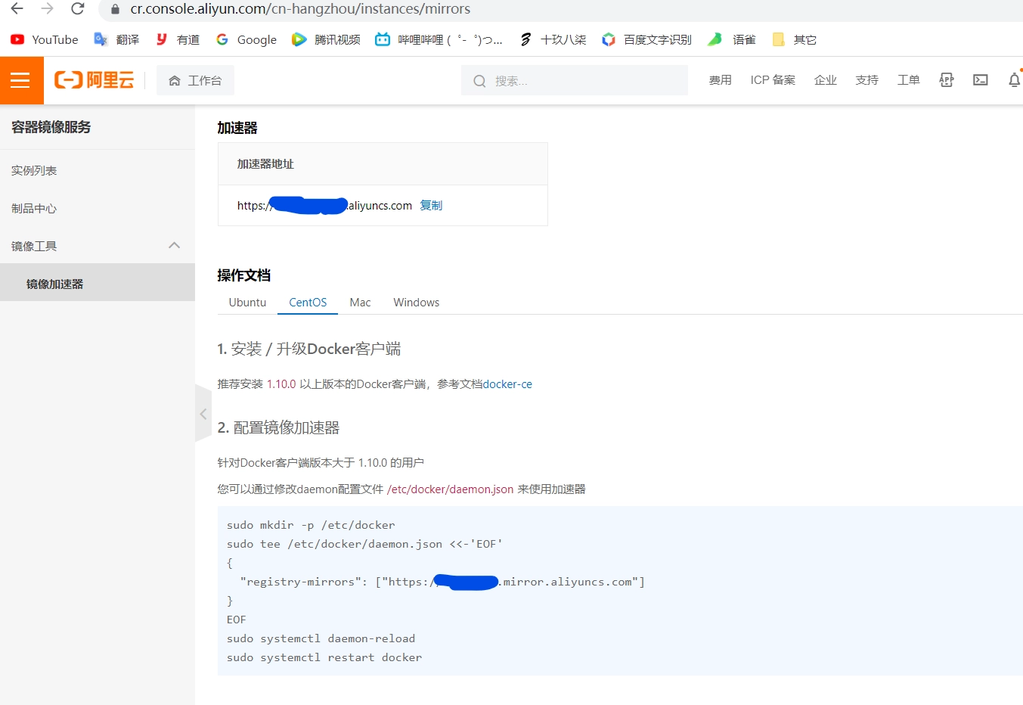
Task: Click the Aliyun logo
Action: tap(93, 79)
